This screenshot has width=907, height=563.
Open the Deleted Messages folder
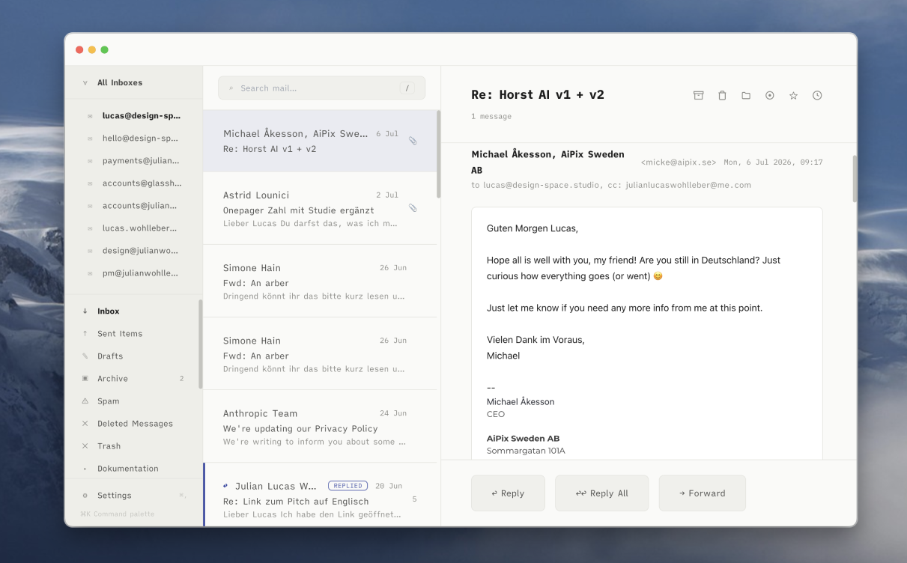point(133,423)
